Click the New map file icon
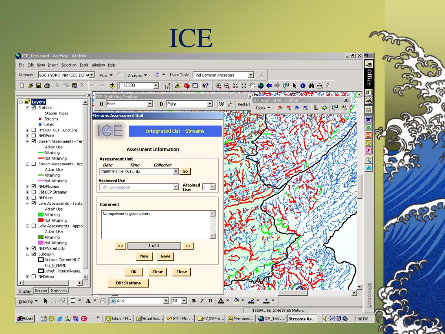Viewport: 445px width, 334px height. coord(22,85)
